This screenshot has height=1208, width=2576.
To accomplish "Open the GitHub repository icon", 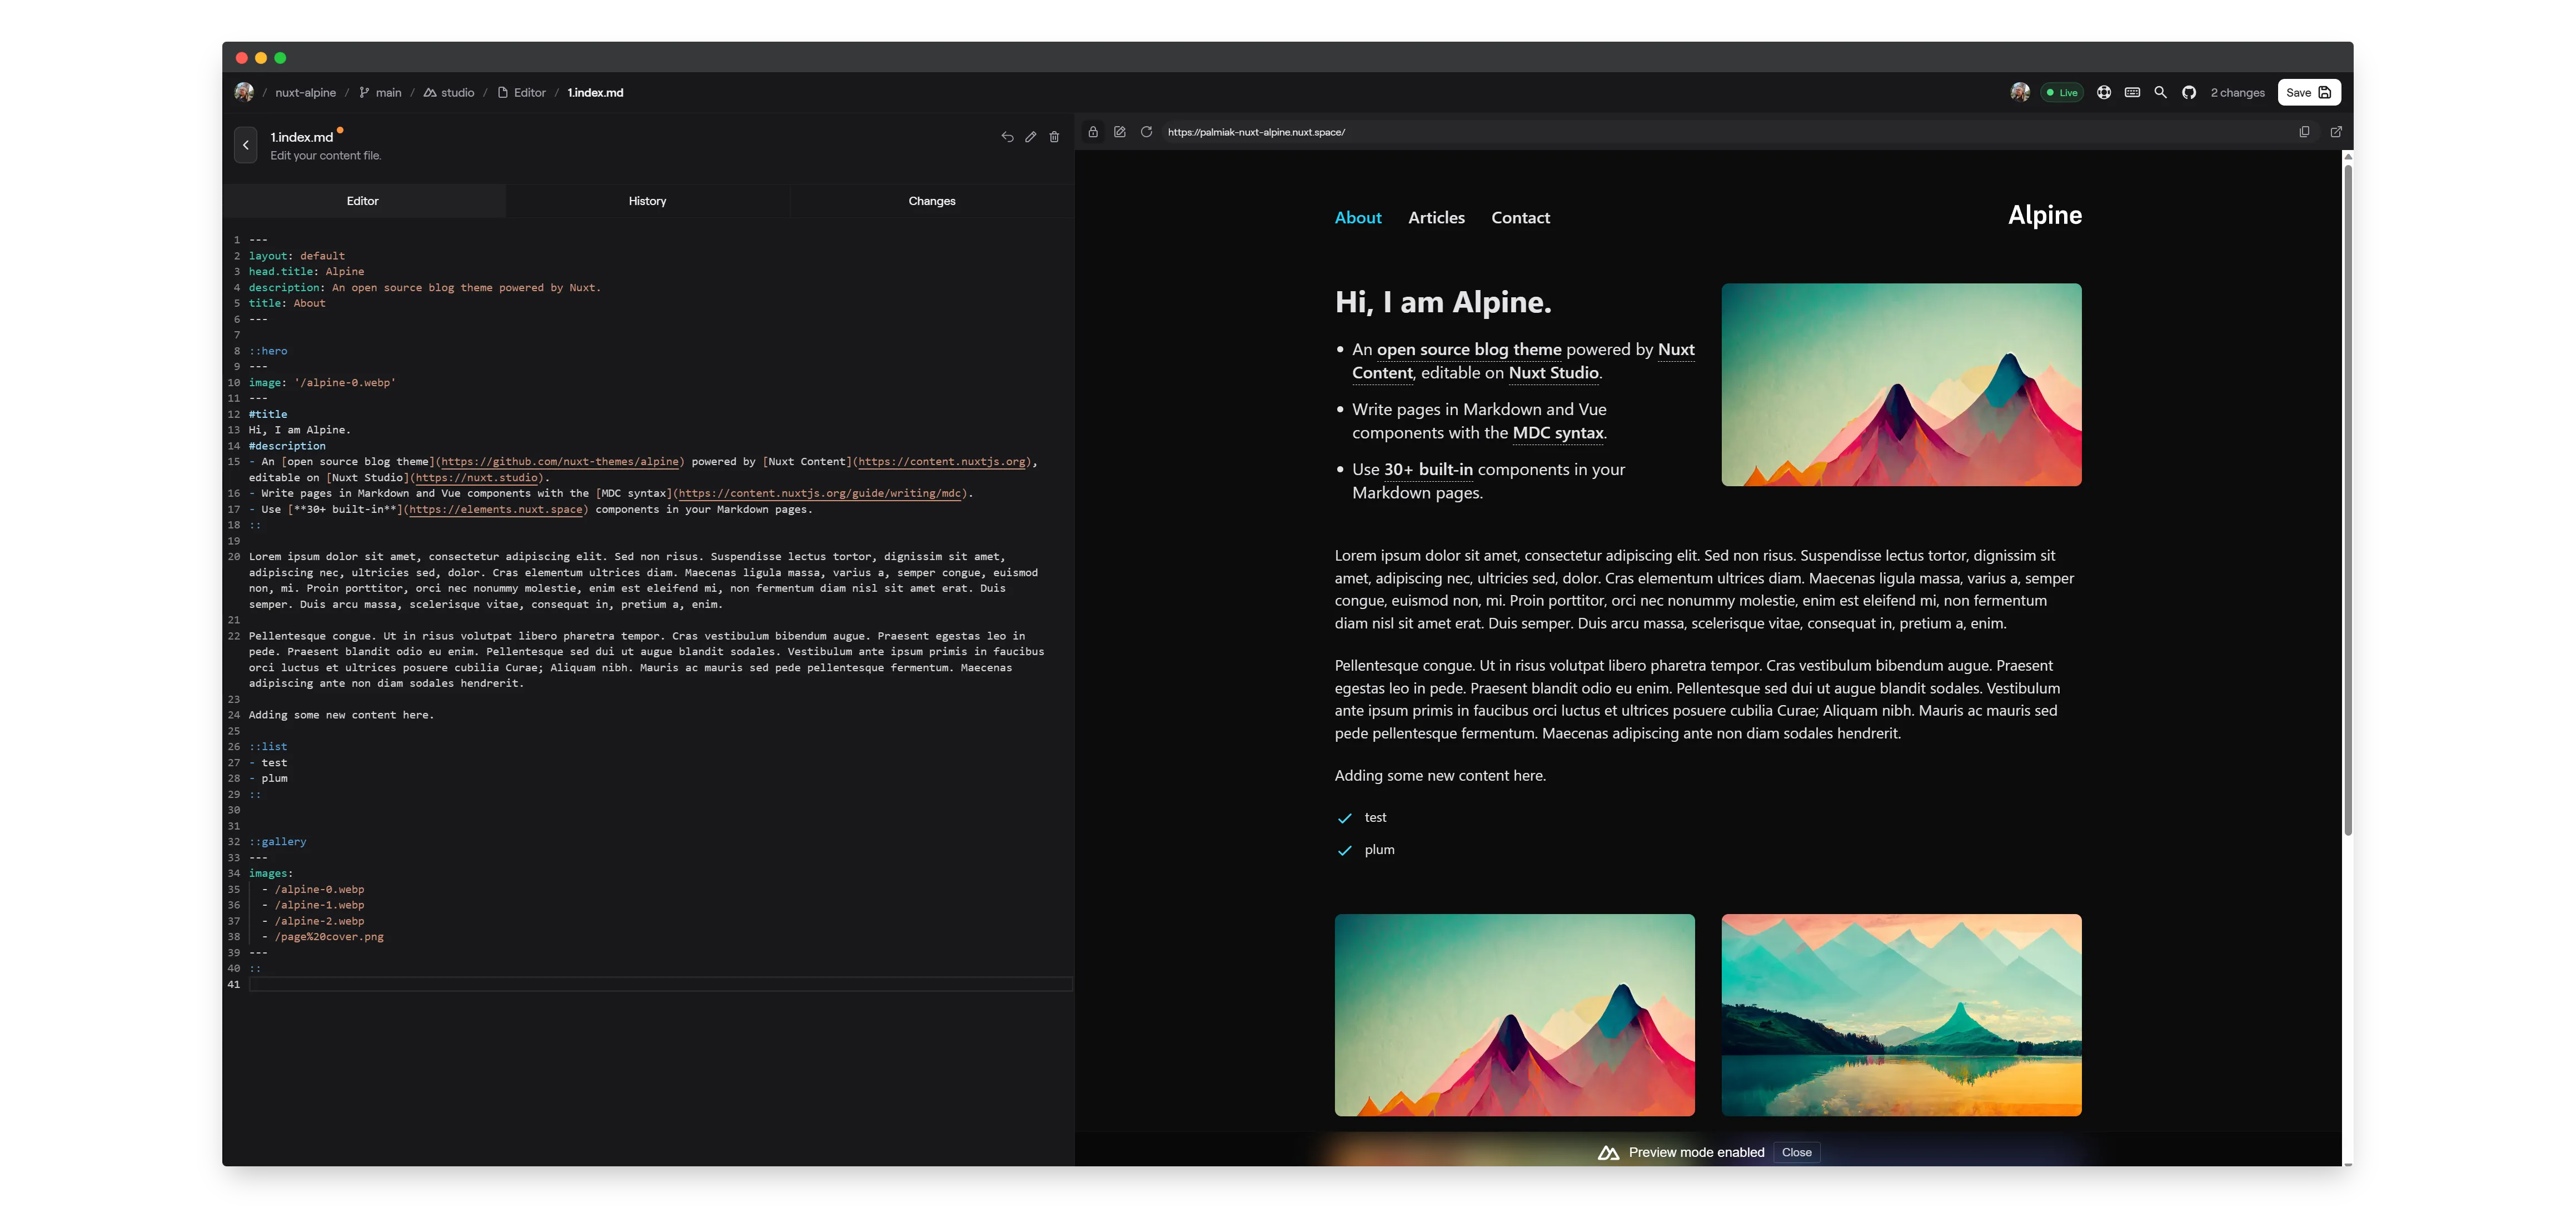I will [2189, 92].
